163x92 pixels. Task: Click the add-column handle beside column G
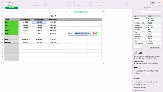pos(104,12)
